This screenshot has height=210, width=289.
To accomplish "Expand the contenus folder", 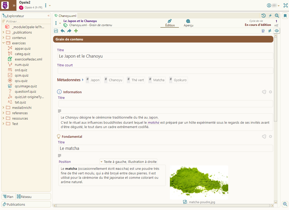I will click(x=3, y=38).
